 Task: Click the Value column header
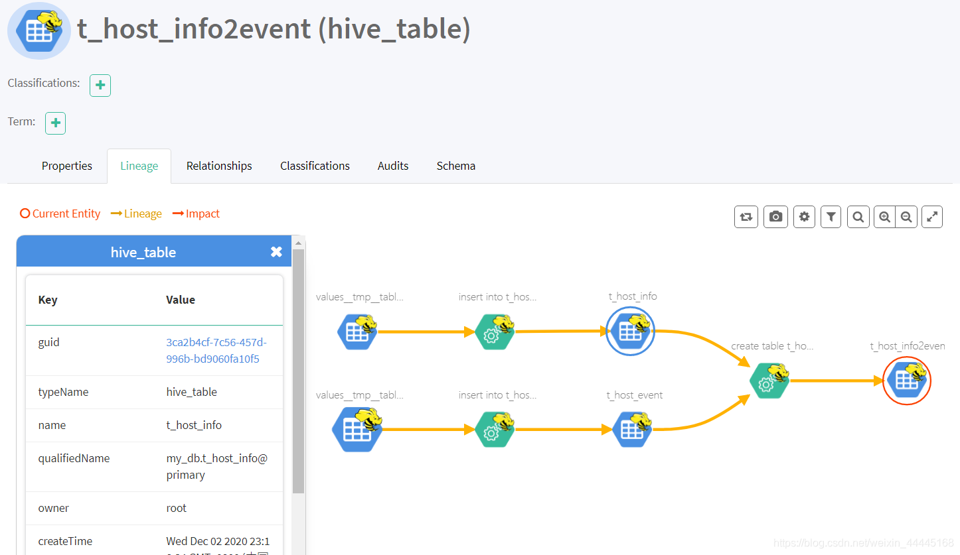pyautogui.click(x=181, y=300)
